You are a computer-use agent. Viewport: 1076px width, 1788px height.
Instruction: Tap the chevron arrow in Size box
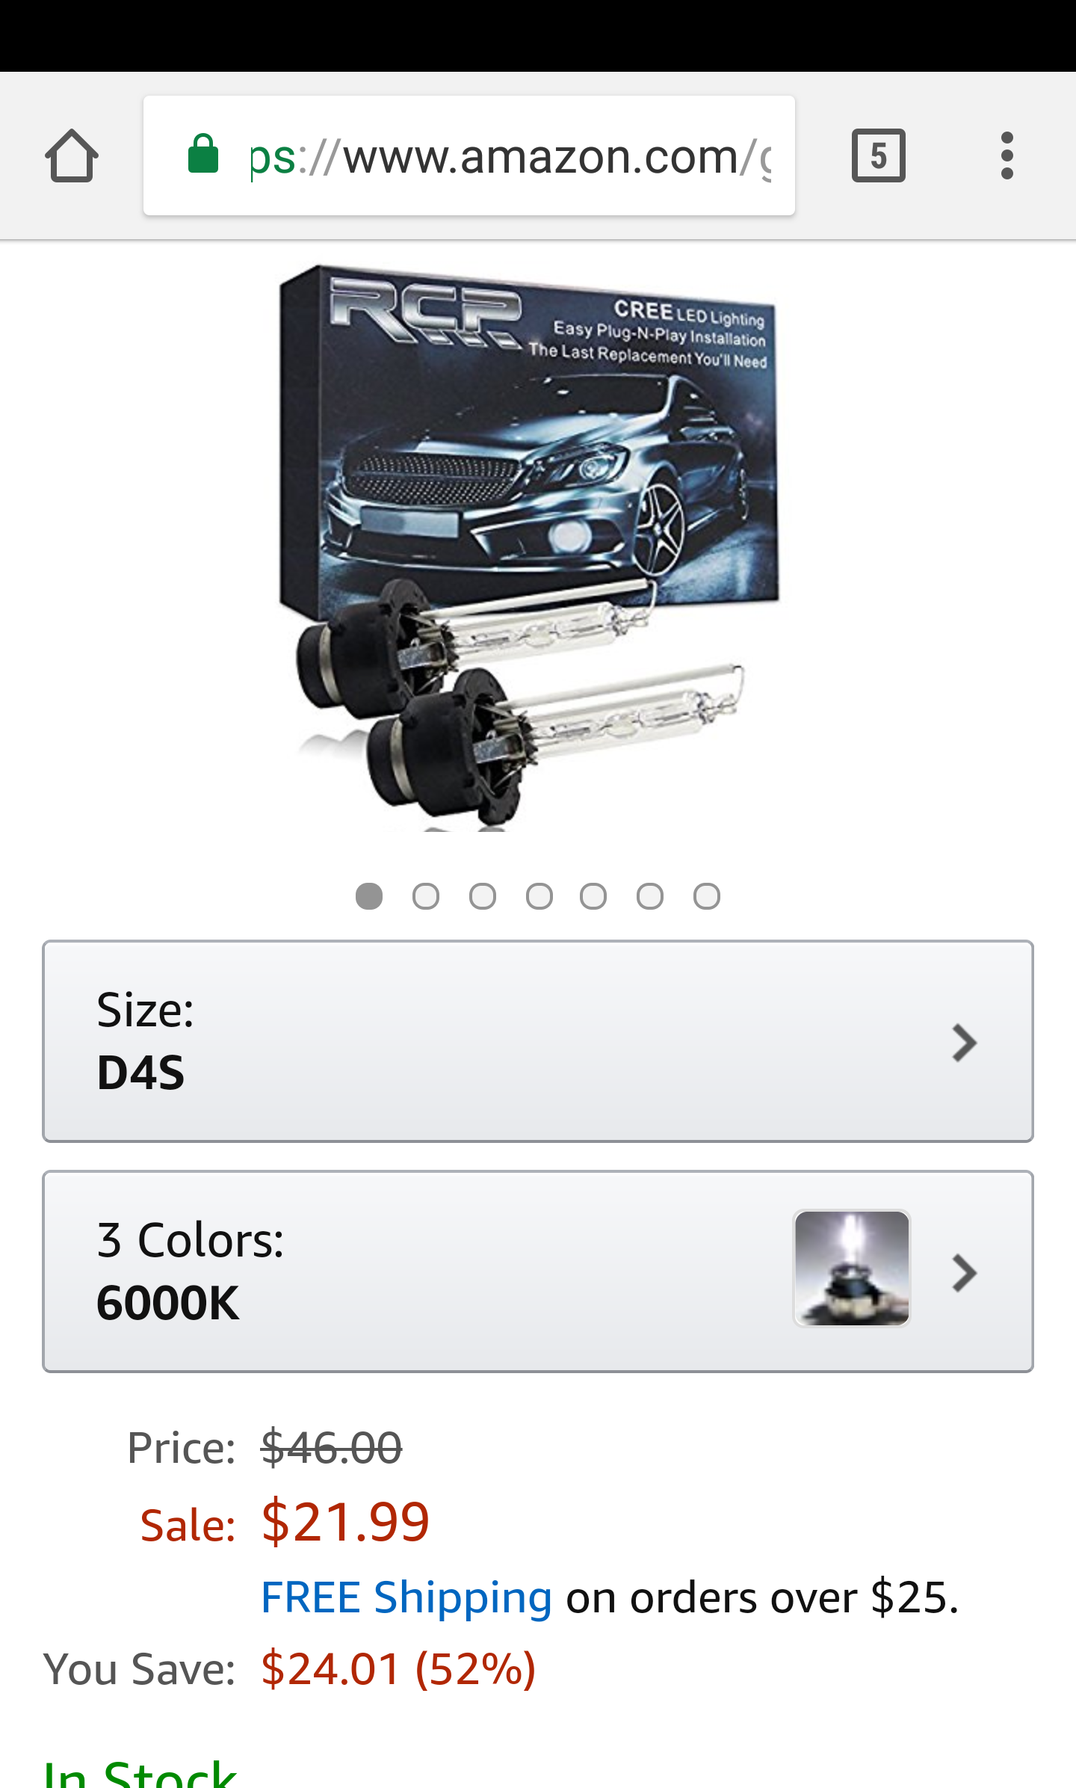pyautogui.click(x=965, y=1043)
